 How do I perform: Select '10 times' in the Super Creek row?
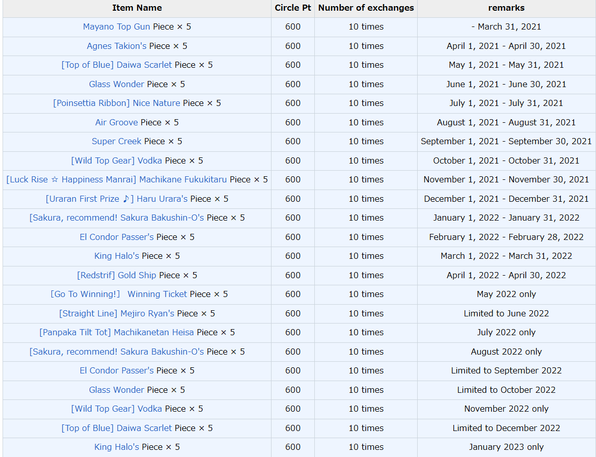[366, 142]
